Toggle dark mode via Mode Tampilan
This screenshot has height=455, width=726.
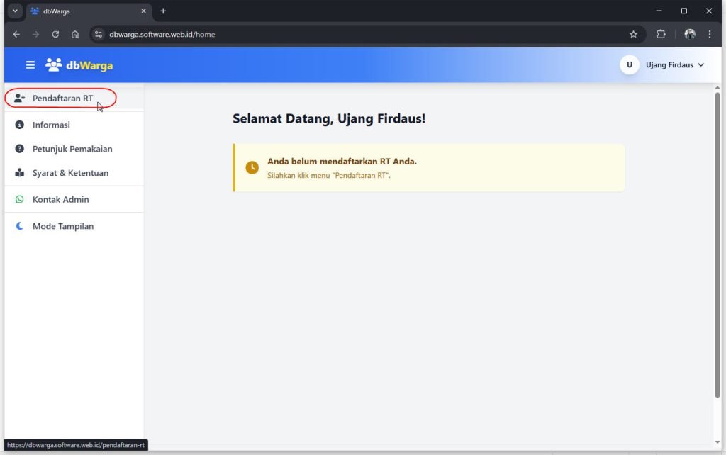pyautogui.click(x=62, y=226)
